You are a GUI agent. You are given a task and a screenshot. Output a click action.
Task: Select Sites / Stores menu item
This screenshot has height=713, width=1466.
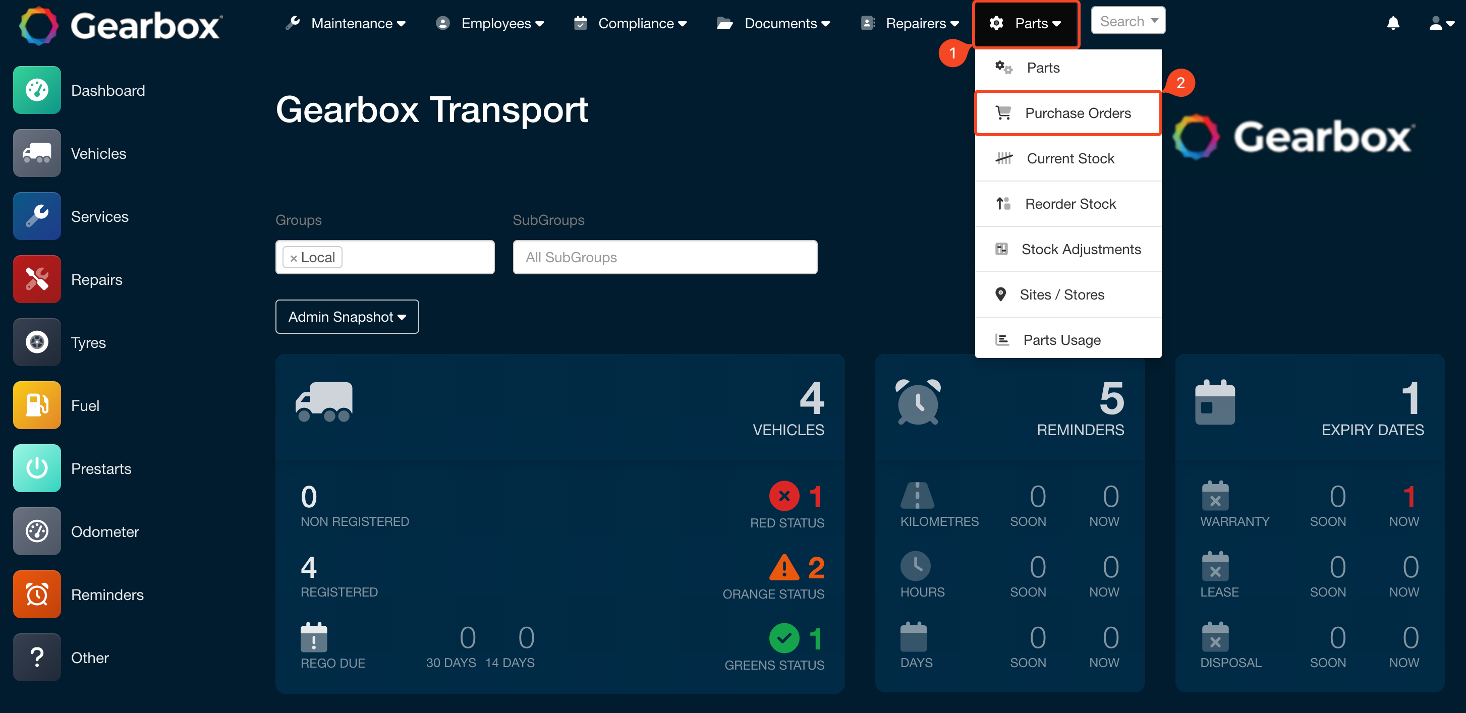click(x=1067, y=294)
